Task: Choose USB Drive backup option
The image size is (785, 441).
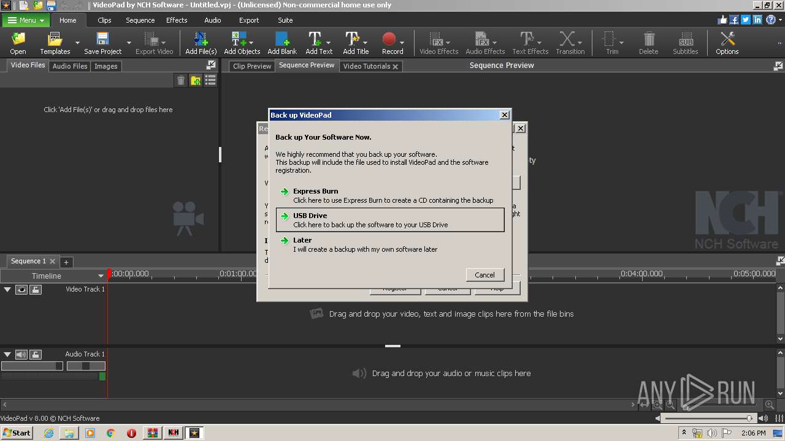Action: click(x=390, y=220)
